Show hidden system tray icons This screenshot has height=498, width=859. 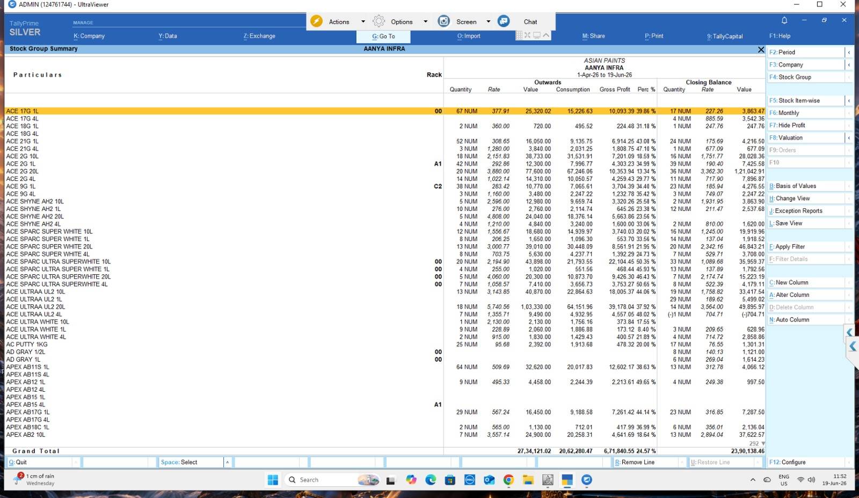point(753,480)
